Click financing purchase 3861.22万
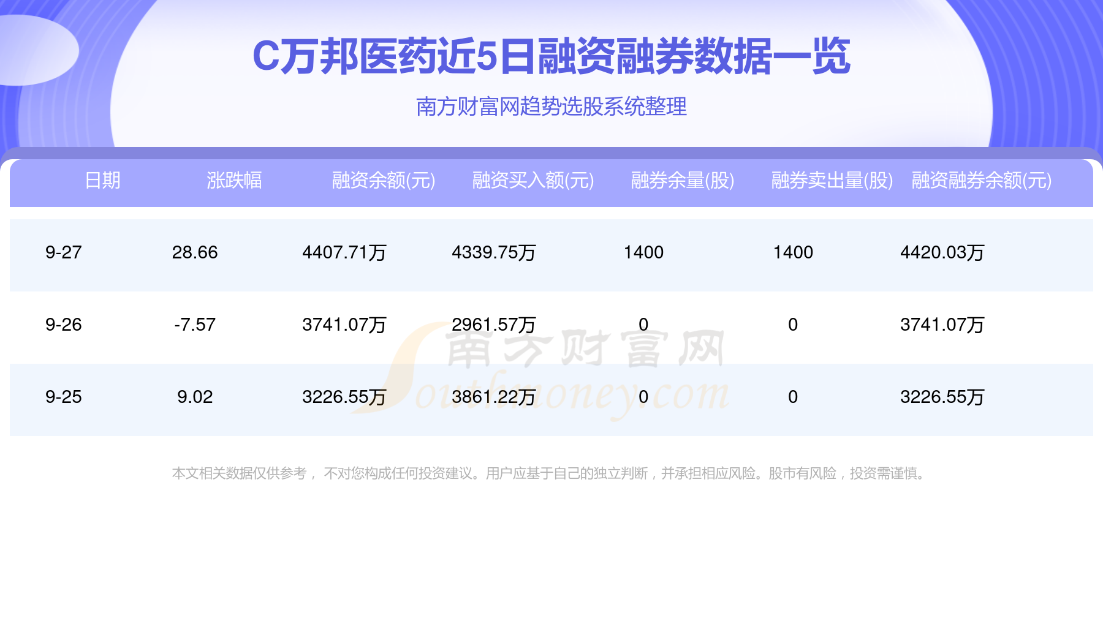 494,397
